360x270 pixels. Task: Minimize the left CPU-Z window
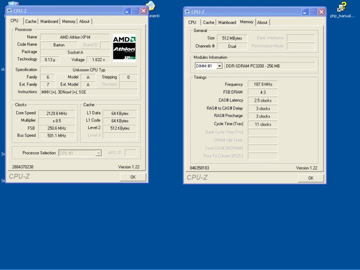coord(127,10)
